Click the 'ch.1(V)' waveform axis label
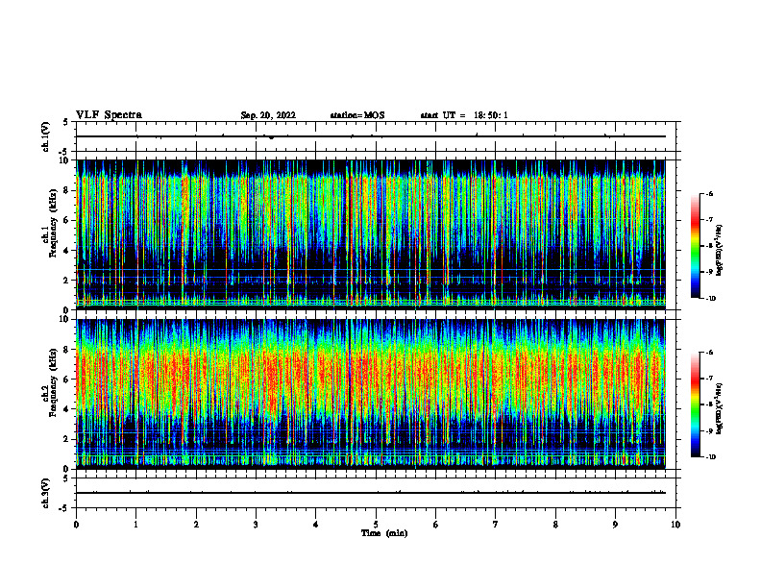Image resolution: width=761 pixels, height=588 pixels. [x=45, y=136]
